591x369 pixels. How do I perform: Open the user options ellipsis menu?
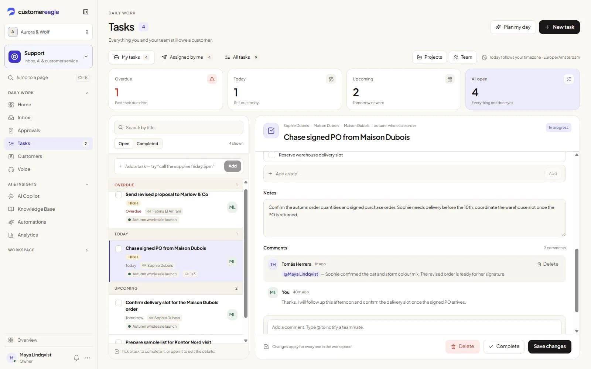click(x=88, y=358)
